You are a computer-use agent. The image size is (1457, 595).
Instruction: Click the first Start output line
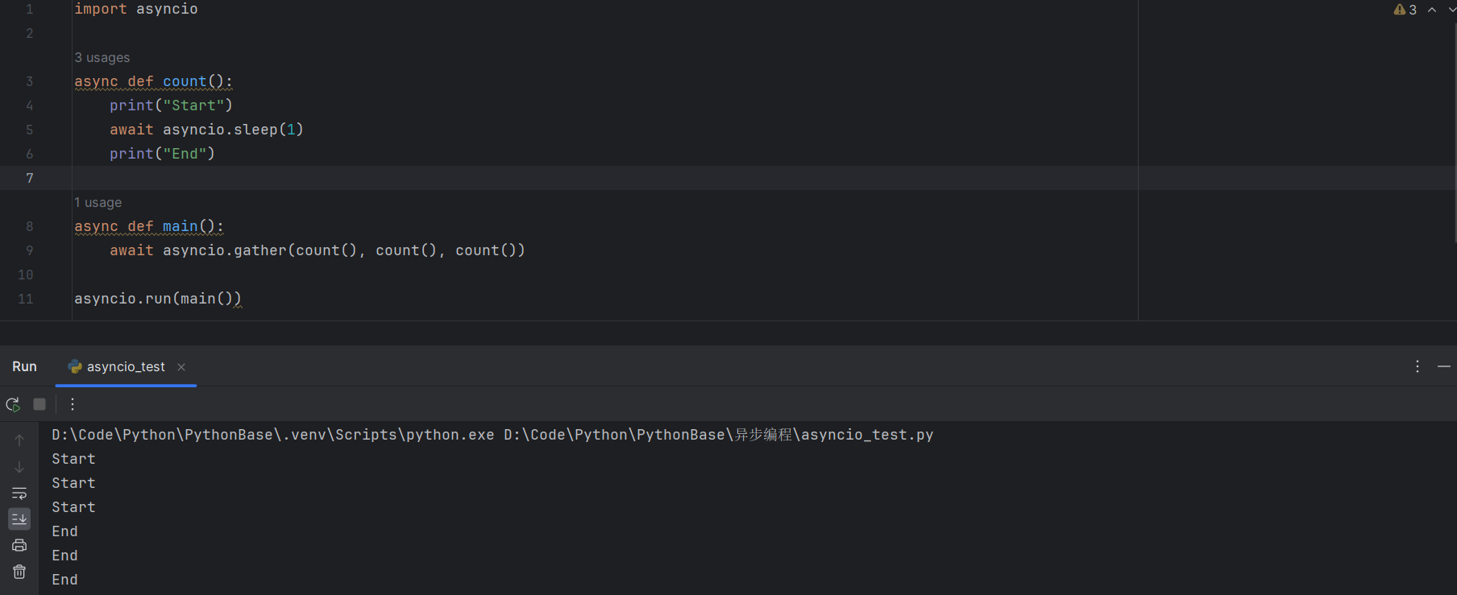[73, 459]
